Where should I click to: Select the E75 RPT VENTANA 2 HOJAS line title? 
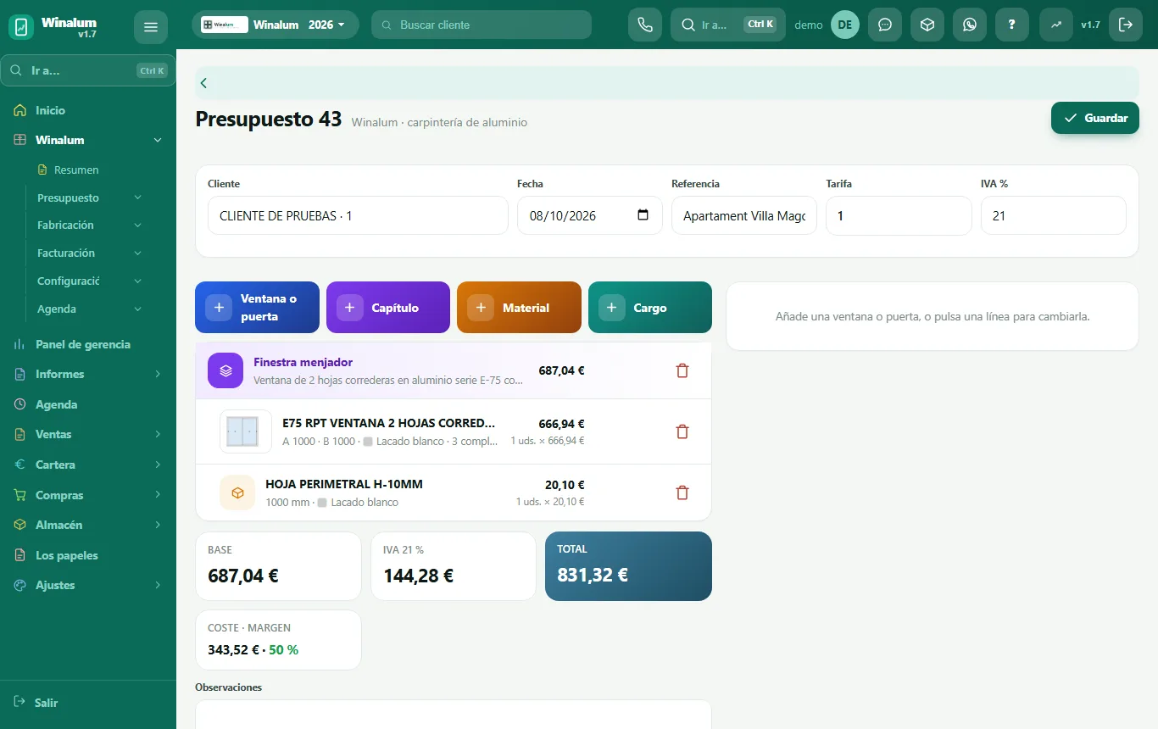(x=389, y=423)
